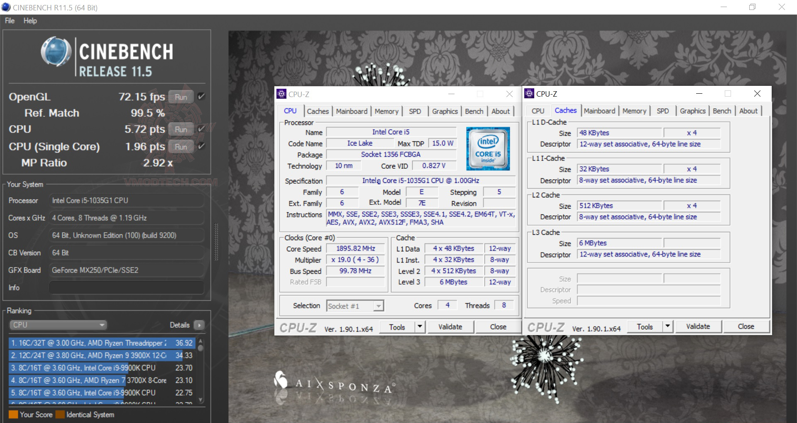Open Graphics tab in right CPU-Z window
The image size is (797, 423).
point(692,111)
